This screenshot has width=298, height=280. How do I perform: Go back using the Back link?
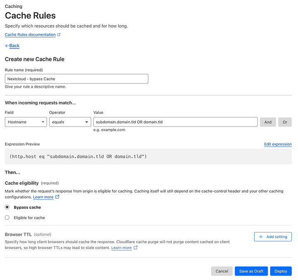[14, 45]
